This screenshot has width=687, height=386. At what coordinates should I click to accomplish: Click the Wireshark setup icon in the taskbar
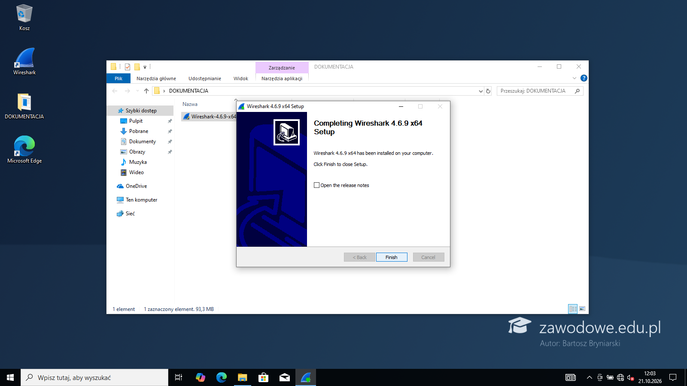click(306, 377)
